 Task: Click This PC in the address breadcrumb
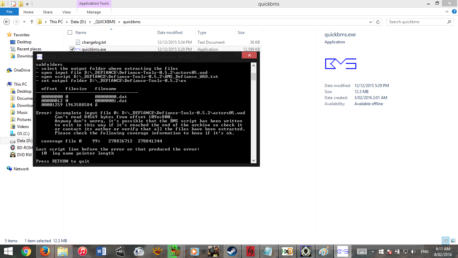coord(56,22)
